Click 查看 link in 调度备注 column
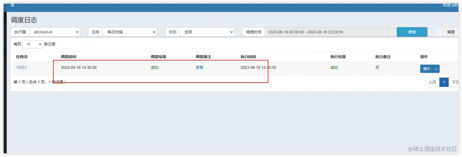The image size is (462, 157). [x=200, y=67]
